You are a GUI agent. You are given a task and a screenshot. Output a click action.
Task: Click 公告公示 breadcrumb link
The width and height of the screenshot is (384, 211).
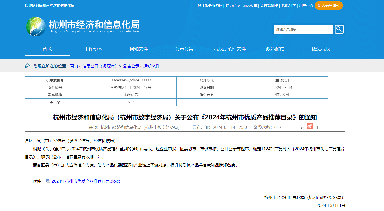point(131,66)
